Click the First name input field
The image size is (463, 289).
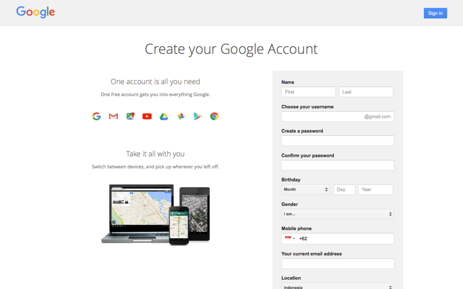[x=308, y=92]
